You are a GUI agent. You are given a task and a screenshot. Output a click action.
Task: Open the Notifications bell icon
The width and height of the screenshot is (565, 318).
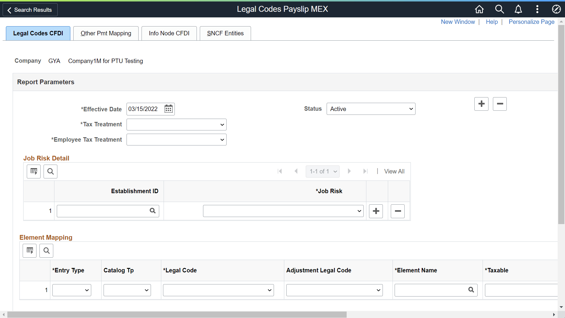(x=518, y=9)
